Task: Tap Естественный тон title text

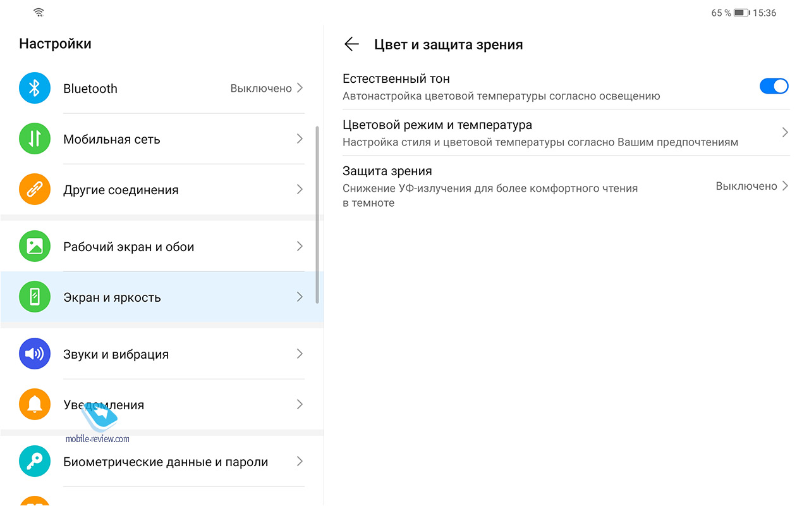Action: click(396, 78)
